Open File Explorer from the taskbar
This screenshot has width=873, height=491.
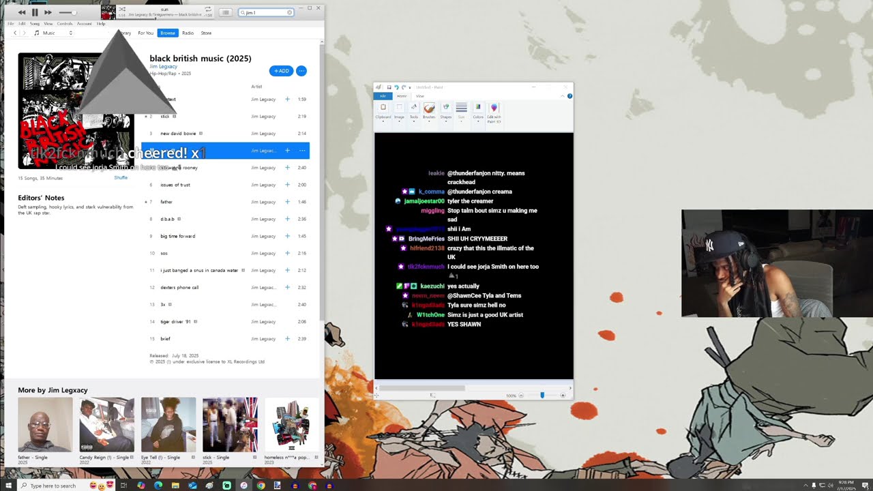click(175, 486)
